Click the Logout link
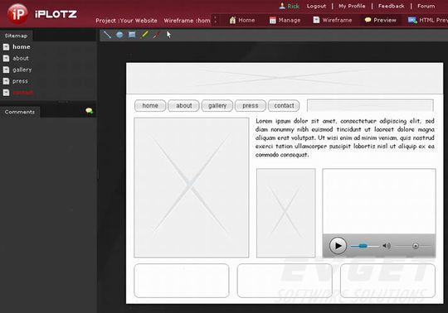The image size is (448, 313). tap(316, 6)
